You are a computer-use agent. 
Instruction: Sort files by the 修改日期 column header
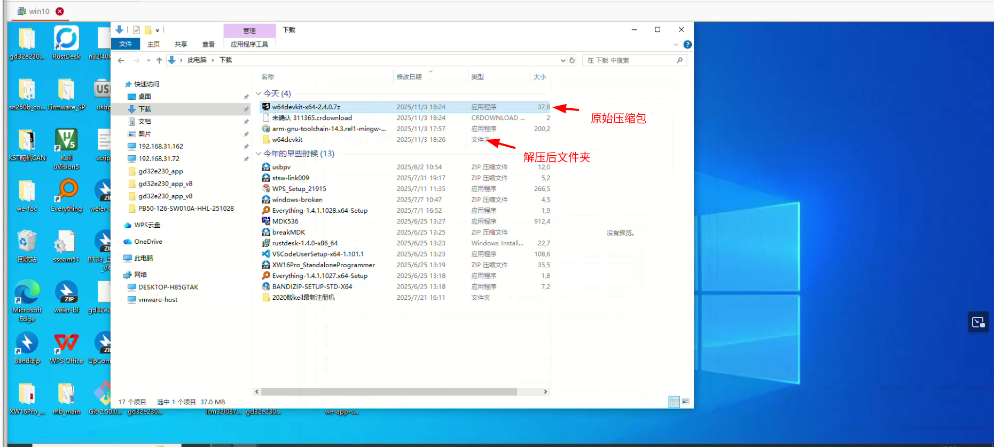tap(409, 77)
